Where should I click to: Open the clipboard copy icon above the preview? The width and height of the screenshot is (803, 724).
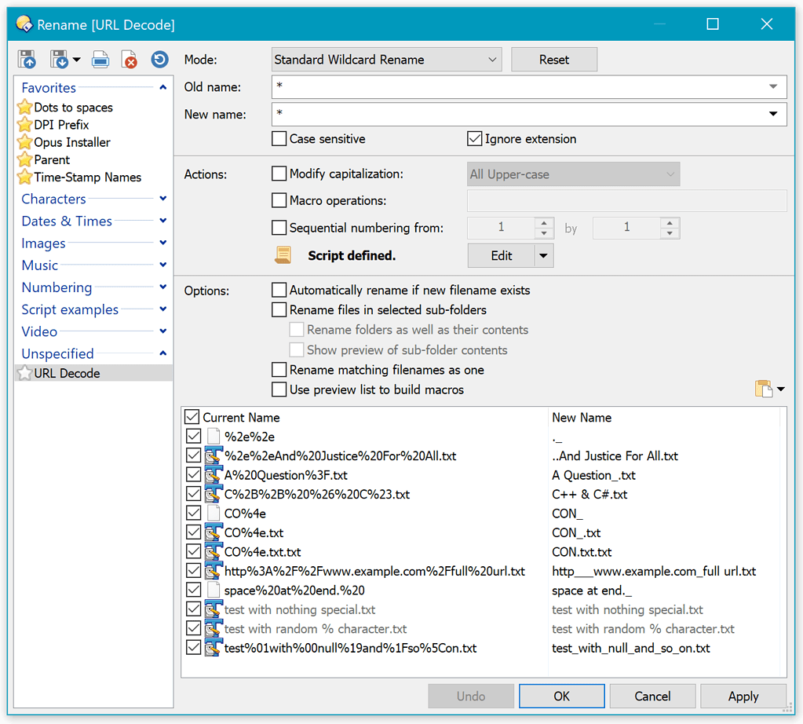763,388
